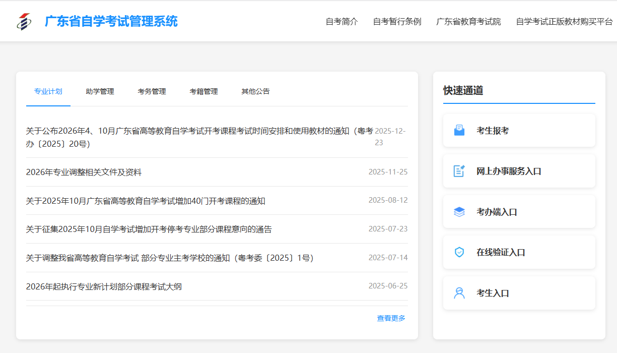Click the 网上办事服务入口 document icon
617x353 pixels.
pyautogui.click(x=459, y=171)
